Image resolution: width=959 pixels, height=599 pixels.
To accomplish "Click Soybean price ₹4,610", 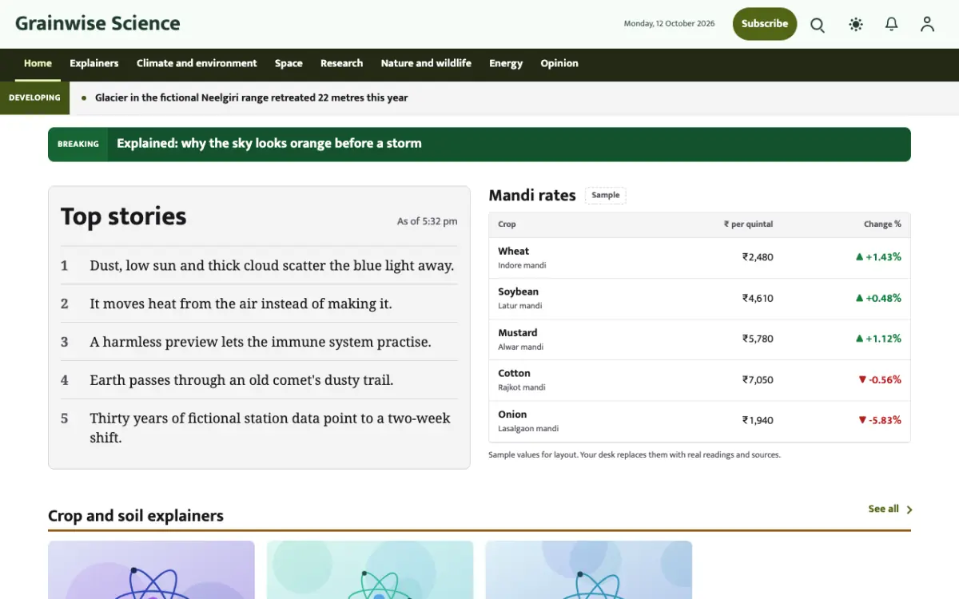I will (758, 298).
